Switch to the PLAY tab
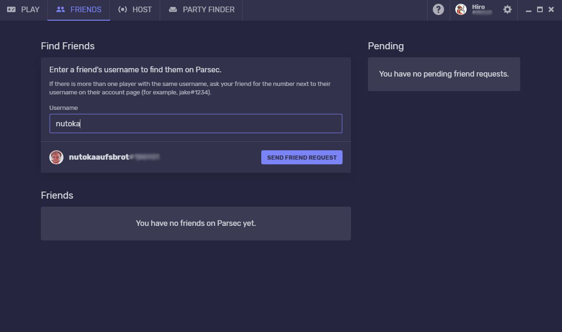562x332 pixels. click(30, 9)
